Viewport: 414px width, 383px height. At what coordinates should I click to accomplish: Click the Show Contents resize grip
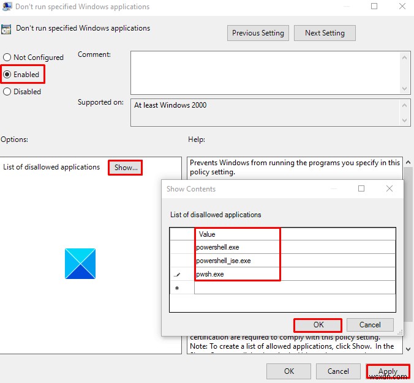400,332
